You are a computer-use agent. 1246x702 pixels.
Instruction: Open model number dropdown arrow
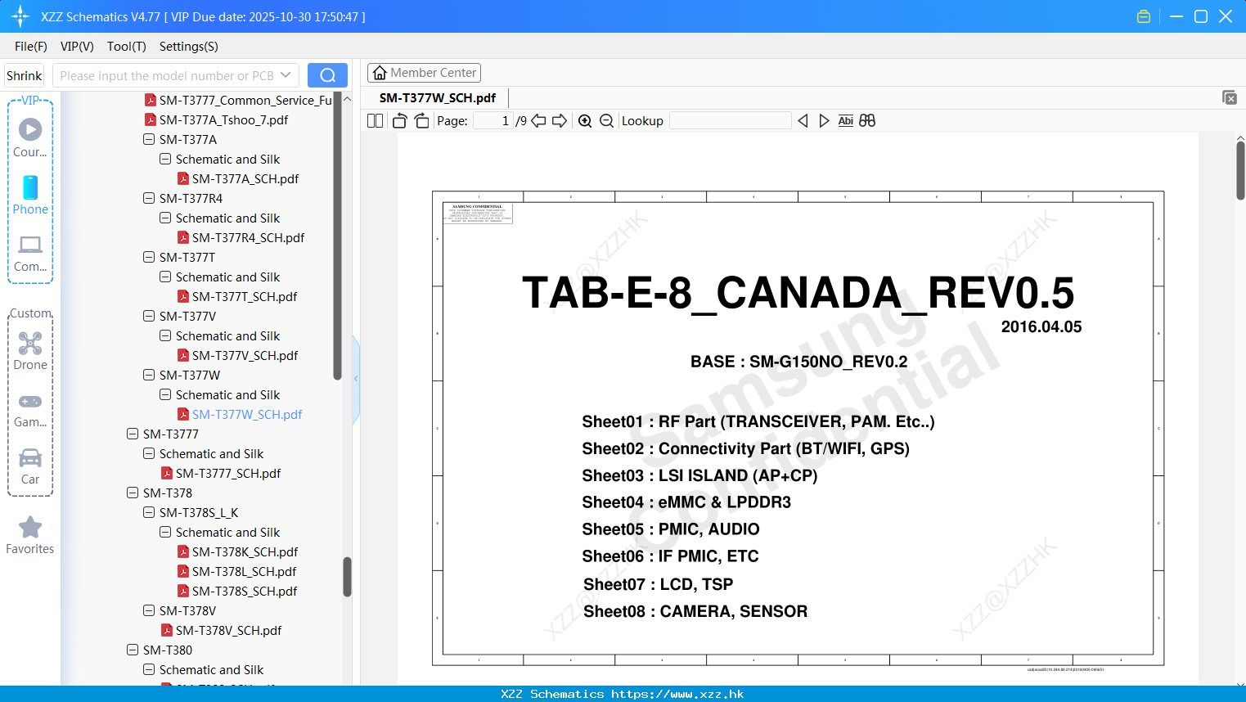pos(286,75)
